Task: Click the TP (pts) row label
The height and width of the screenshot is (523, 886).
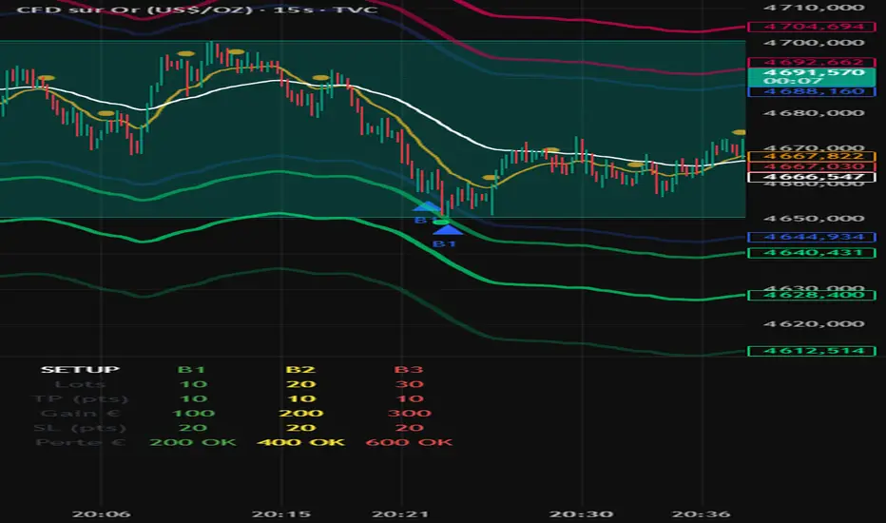Action: pos(80,398)
